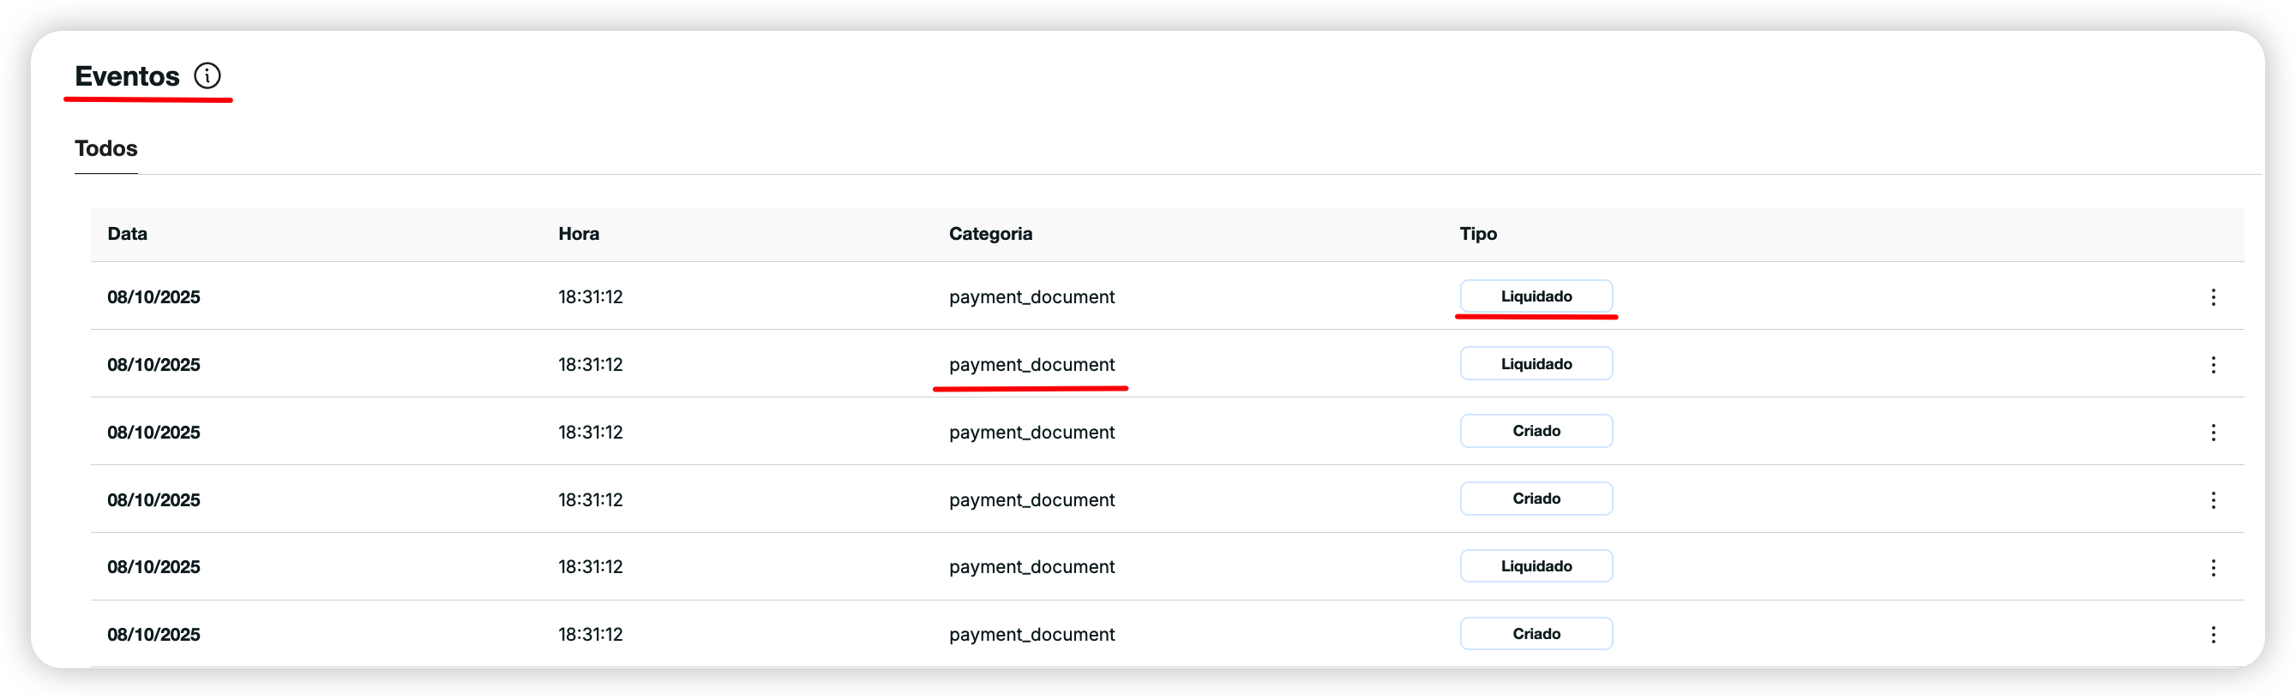Click the info icon beside Eventos
The height and width of the screenshot is (699, 2296).
point(207,75)
